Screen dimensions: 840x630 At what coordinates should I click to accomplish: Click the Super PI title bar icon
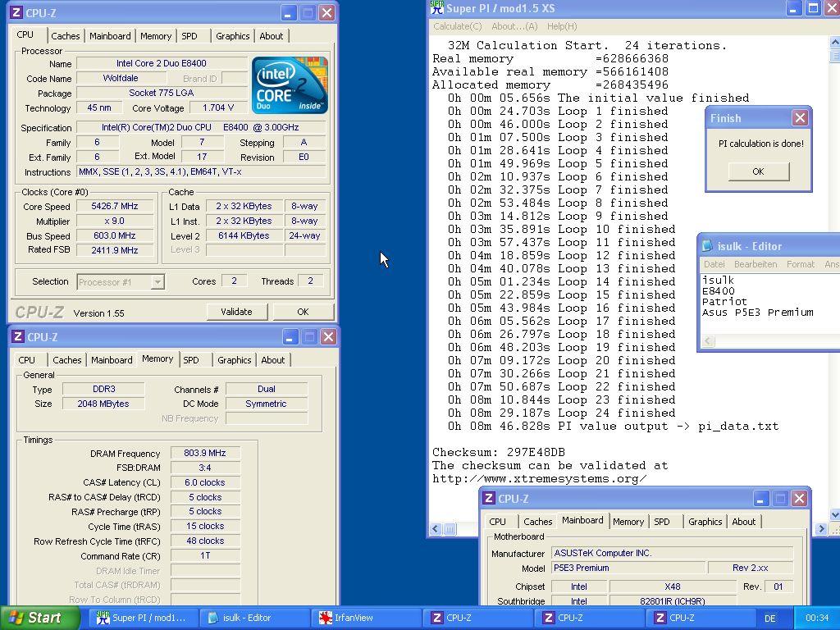[x=437, y=7]
